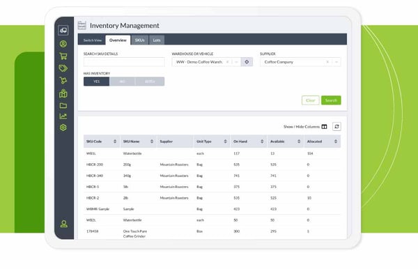Expand the Warehouse or Vehicle dropdown arrow

click(236, 62)
